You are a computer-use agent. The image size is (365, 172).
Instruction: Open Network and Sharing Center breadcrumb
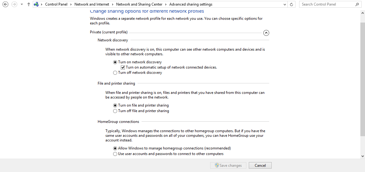pos(139,4)
